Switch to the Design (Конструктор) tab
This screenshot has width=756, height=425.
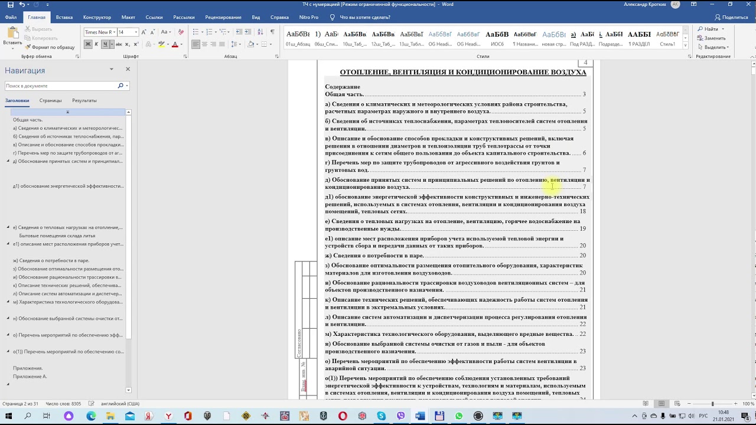point(97,17)
